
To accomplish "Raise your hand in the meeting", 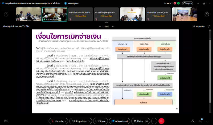I will (138, 121).
